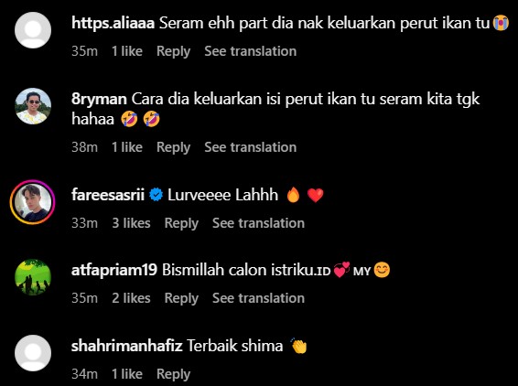Open the shahrimanhafiz username link

127,346
